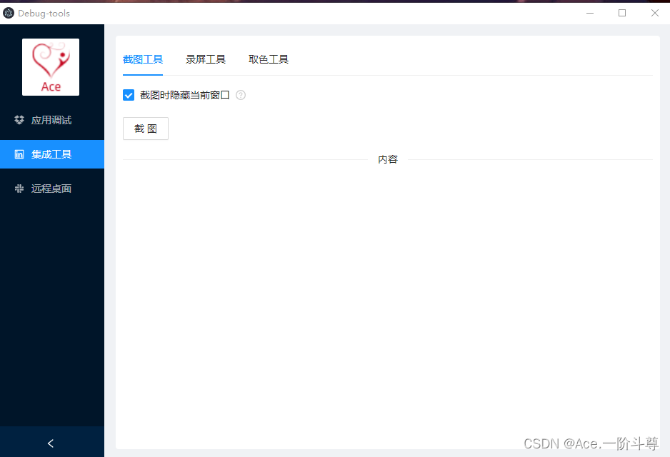Click the Debug-tools title text
This screenshot has width=670, height=457.
coord(44,13)
